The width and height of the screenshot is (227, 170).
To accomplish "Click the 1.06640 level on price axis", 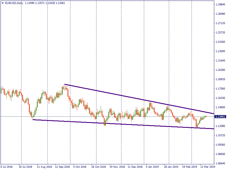I will [220, 163].
